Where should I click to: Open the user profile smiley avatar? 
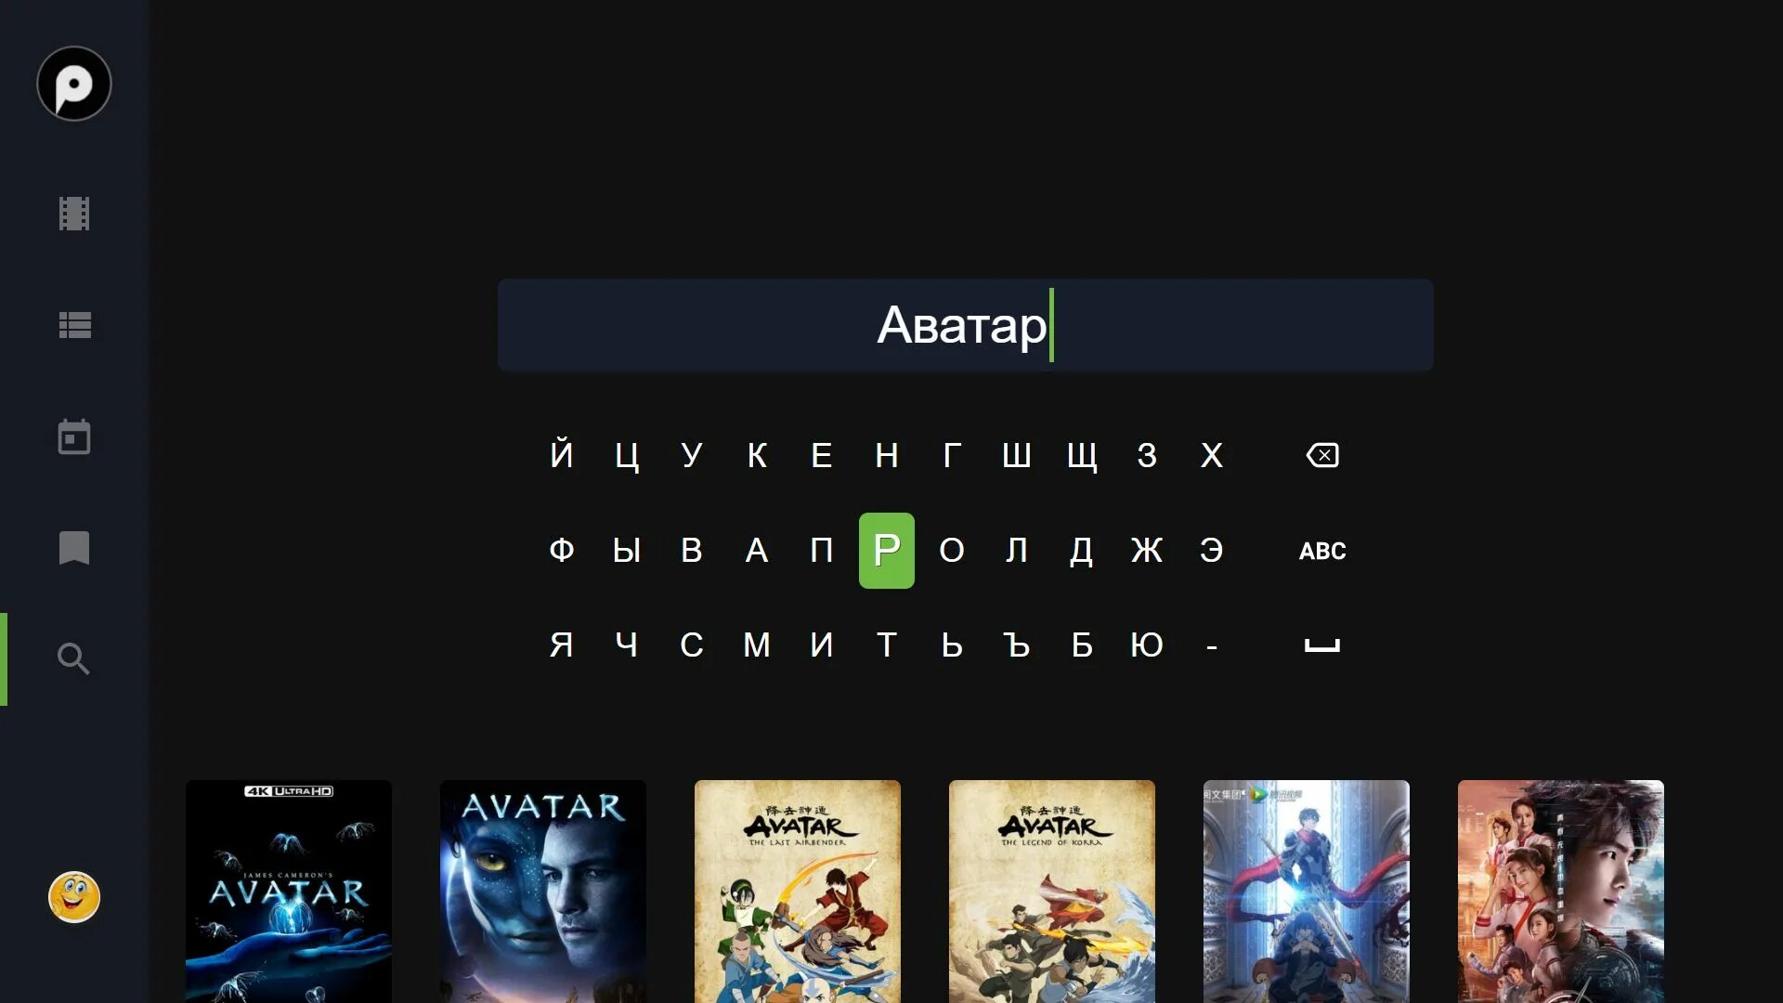pyautogui.click(x=74, y=897)
